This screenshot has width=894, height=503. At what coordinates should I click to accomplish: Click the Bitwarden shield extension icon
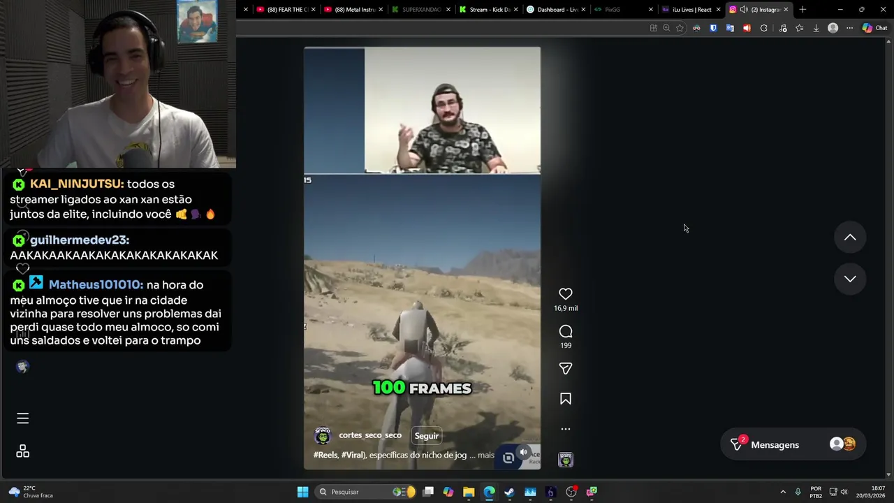coord(713,28)
